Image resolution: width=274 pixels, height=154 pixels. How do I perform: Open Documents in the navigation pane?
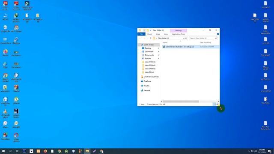coord(149,55)
